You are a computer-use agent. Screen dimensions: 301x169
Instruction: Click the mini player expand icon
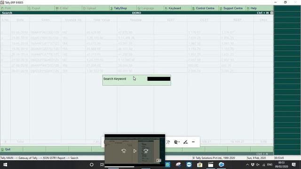[x=158, y=161]
